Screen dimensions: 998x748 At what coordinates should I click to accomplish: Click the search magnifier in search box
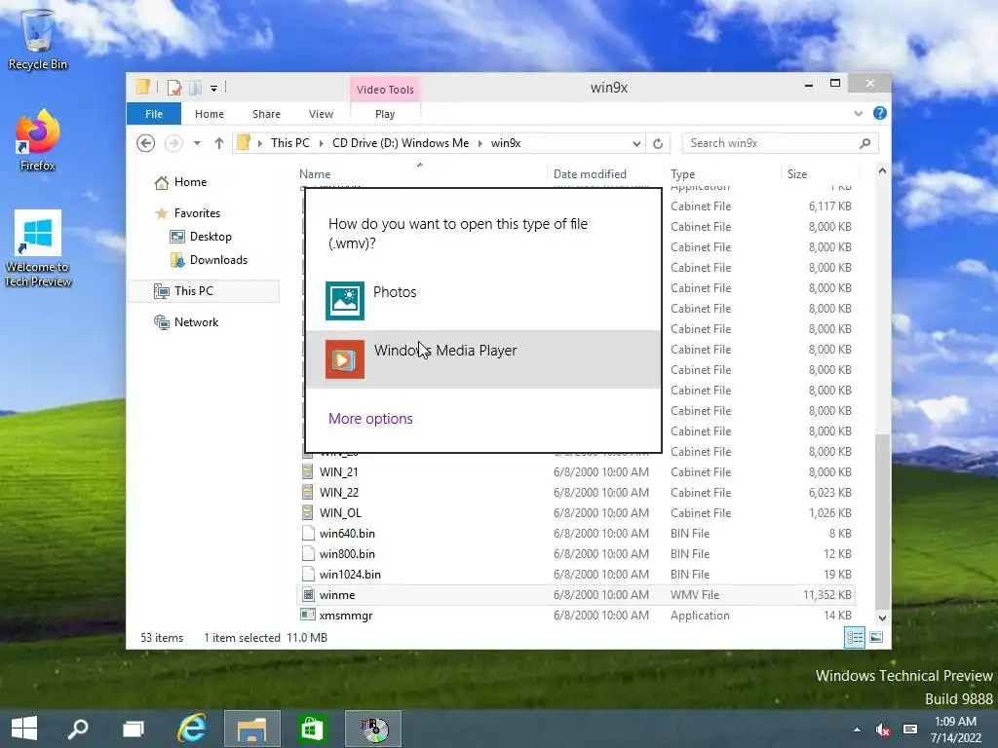(x=864, y=143)
